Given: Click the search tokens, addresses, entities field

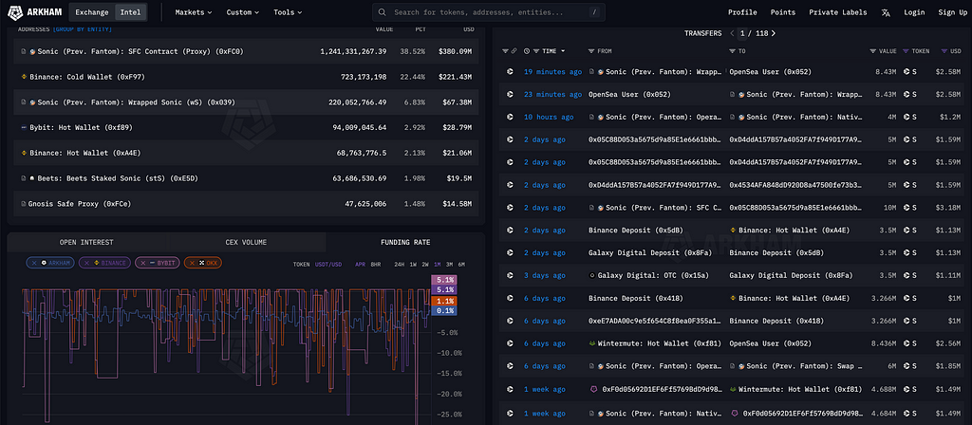Looking at the screenshot, I should (489, 12).
